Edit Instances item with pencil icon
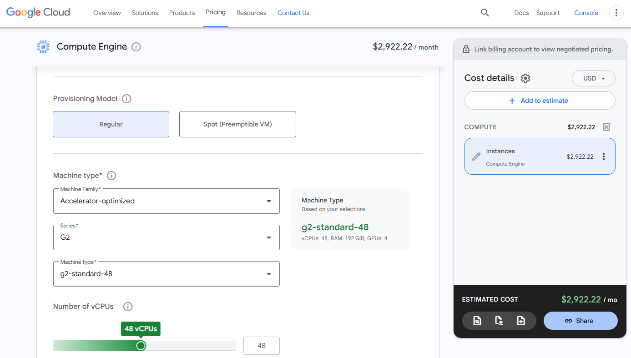 (476, 156)
